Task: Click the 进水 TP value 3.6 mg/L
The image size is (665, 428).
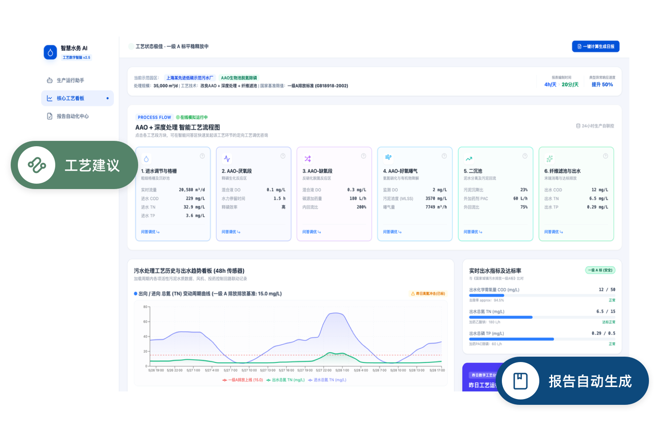Action: click(195, 216)
